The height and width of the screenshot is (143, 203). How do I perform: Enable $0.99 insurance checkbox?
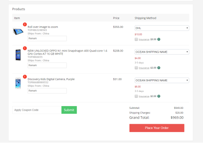pos(136,96)
